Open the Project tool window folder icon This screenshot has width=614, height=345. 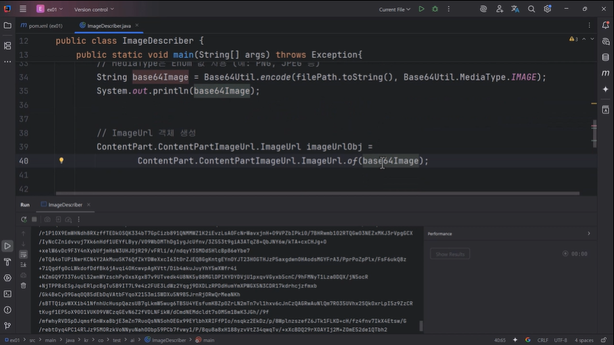click(8, 26)
